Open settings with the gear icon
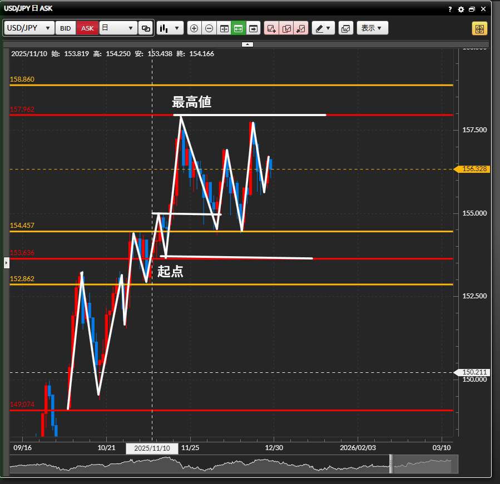The image size is (500, 484). 461,9
